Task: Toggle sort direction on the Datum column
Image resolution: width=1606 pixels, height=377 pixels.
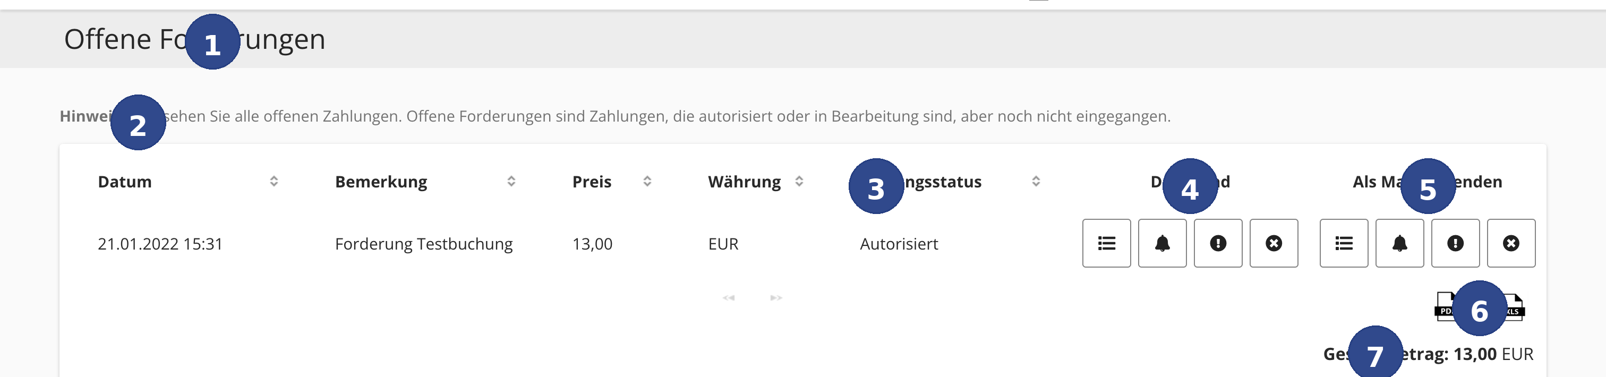Action: click(275, 182)
